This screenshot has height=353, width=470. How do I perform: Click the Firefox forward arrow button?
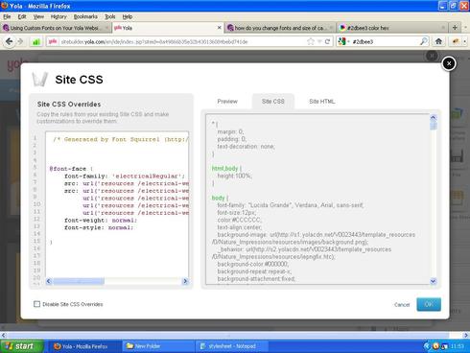[x=20, y=41]
